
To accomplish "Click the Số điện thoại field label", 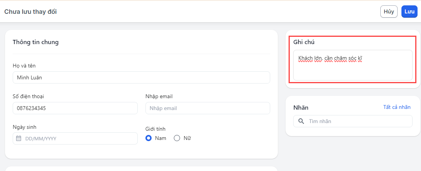I will (28, 96).
